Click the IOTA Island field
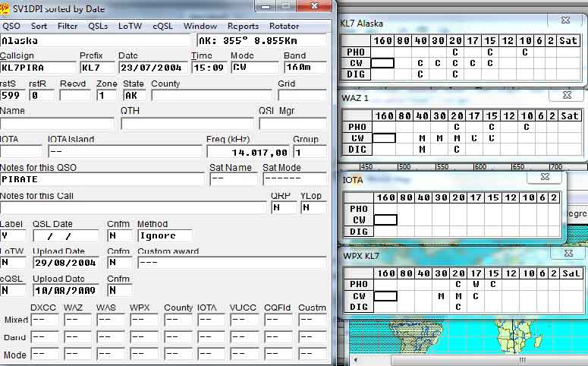 point(125,152)
